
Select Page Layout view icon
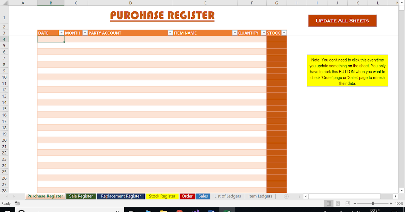point(338,203)
